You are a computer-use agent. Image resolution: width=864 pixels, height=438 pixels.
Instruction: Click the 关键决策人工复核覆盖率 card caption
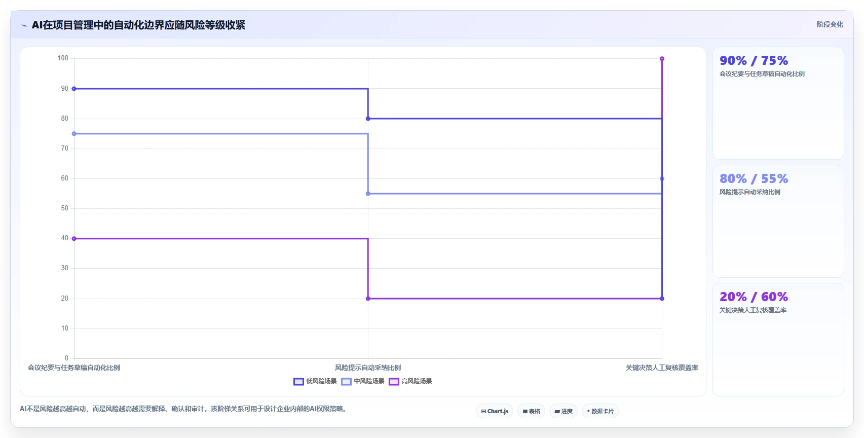753,310
